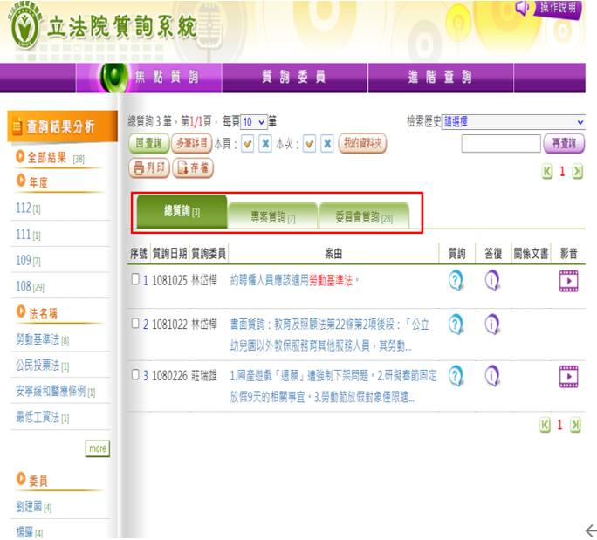Open the 每頁 results-per-page dropdown
This screenshot has height=540, width=597.
coord(253,122)
